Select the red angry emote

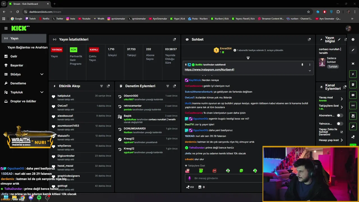(x=215, y=171)
